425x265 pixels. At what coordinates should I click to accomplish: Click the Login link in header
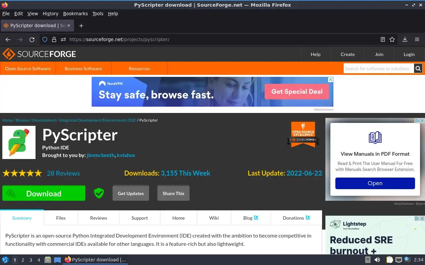(x=409, y=54)
